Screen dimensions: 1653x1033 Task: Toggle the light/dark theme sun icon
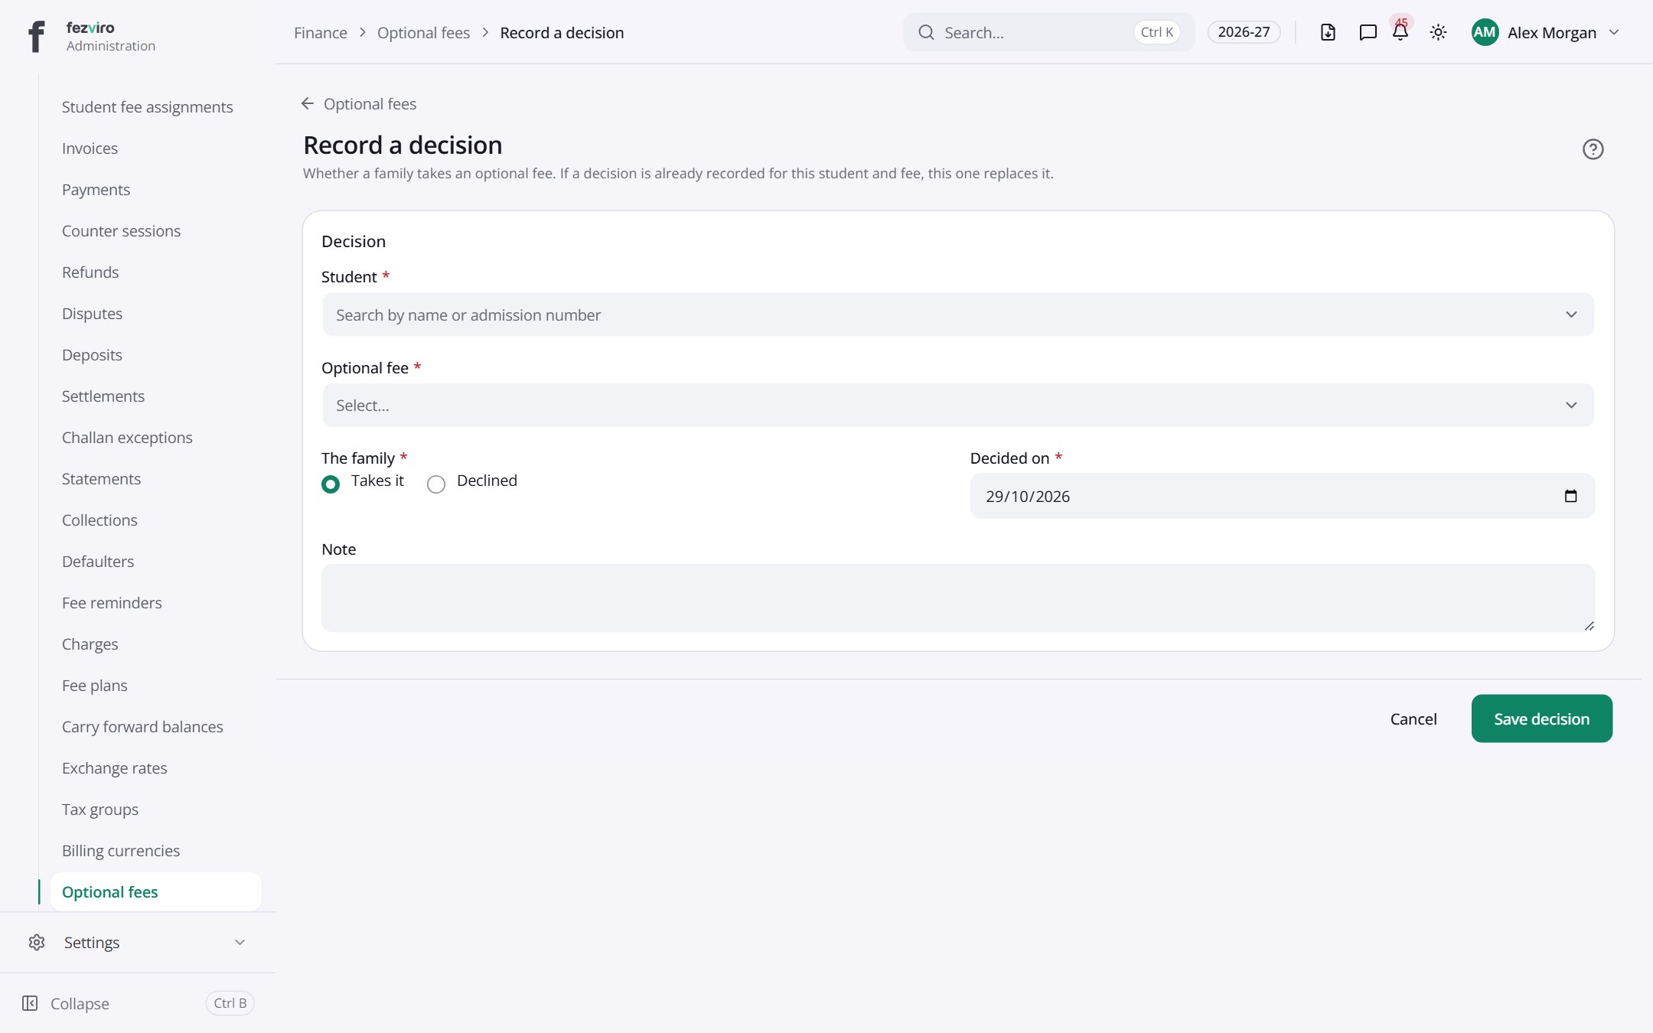click(1438, 32)
